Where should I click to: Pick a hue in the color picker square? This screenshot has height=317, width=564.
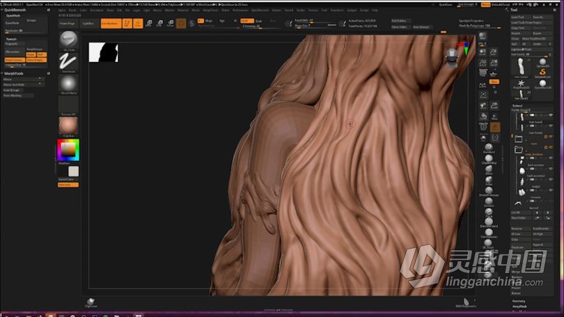point(68,150)
